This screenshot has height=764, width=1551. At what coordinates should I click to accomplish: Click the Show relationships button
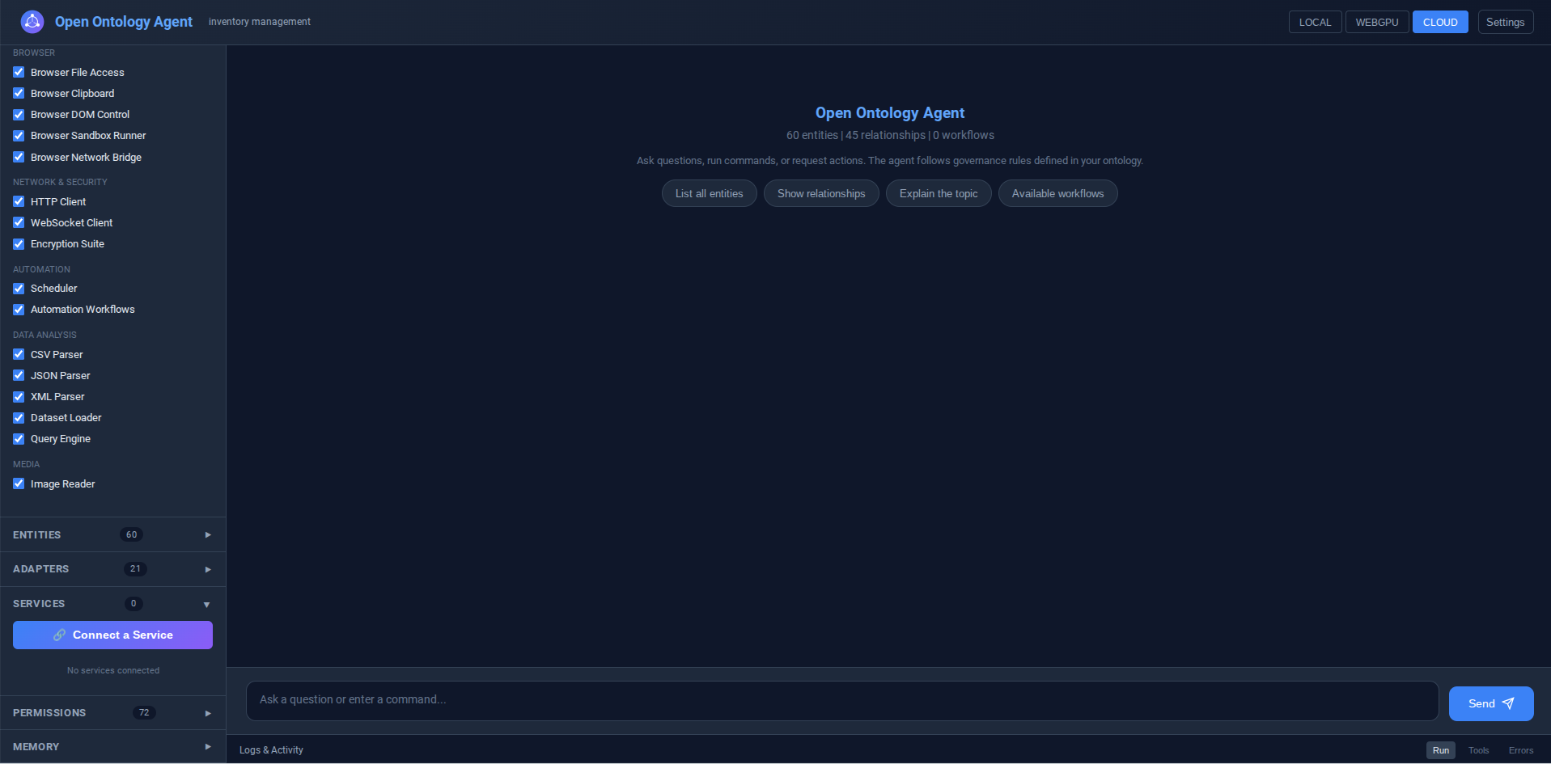pyautogui.click(x=821, y=193)
